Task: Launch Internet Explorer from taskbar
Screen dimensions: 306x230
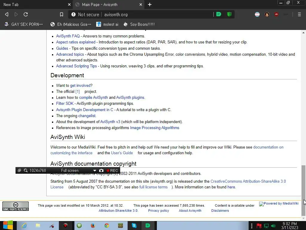Action: [x=24, y=226]
